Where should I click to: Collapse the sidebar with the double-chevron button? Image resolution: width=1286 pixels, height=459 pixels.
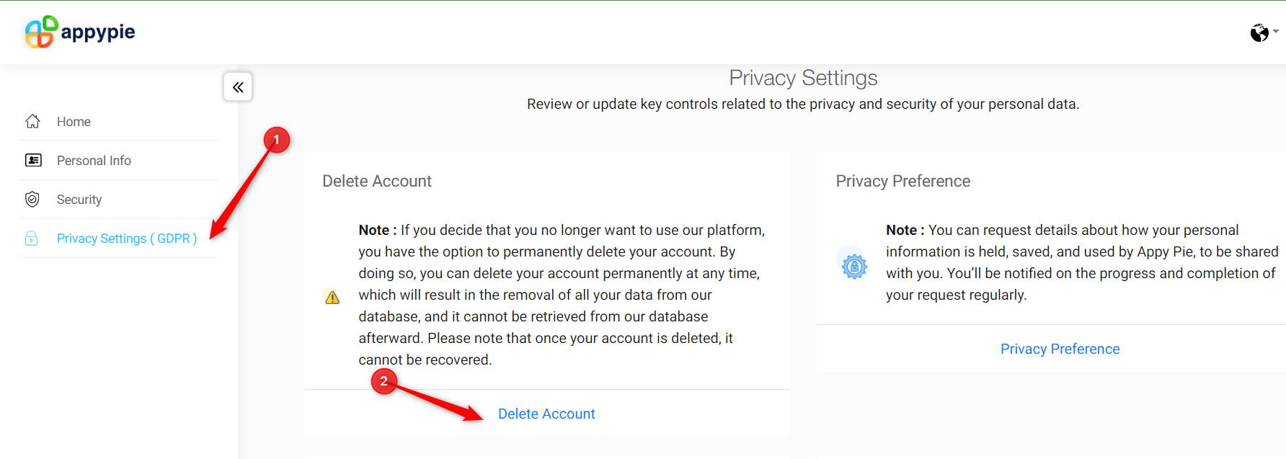pos(238,86)
